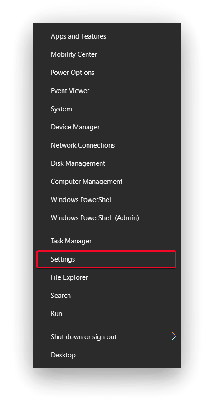214x410 pixels.
Task: Open the Run dialog entry
Action: 107,313
